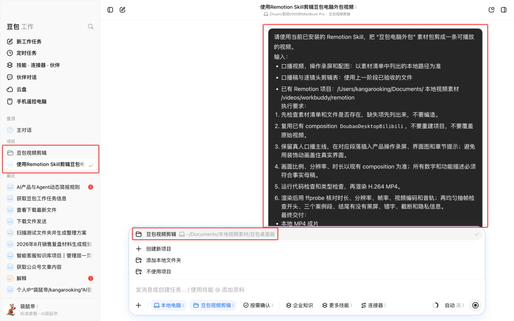The width and height of the screenshot is (514, 321).
Task: Click the kangaroo profile avatar
Action: pyautogui.click(x=11, y=310)
